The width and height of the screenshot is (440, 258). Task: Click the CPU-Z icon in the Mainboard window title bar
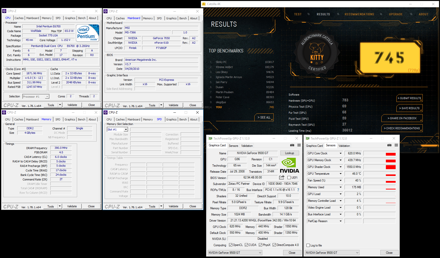(x=105, y=11)
